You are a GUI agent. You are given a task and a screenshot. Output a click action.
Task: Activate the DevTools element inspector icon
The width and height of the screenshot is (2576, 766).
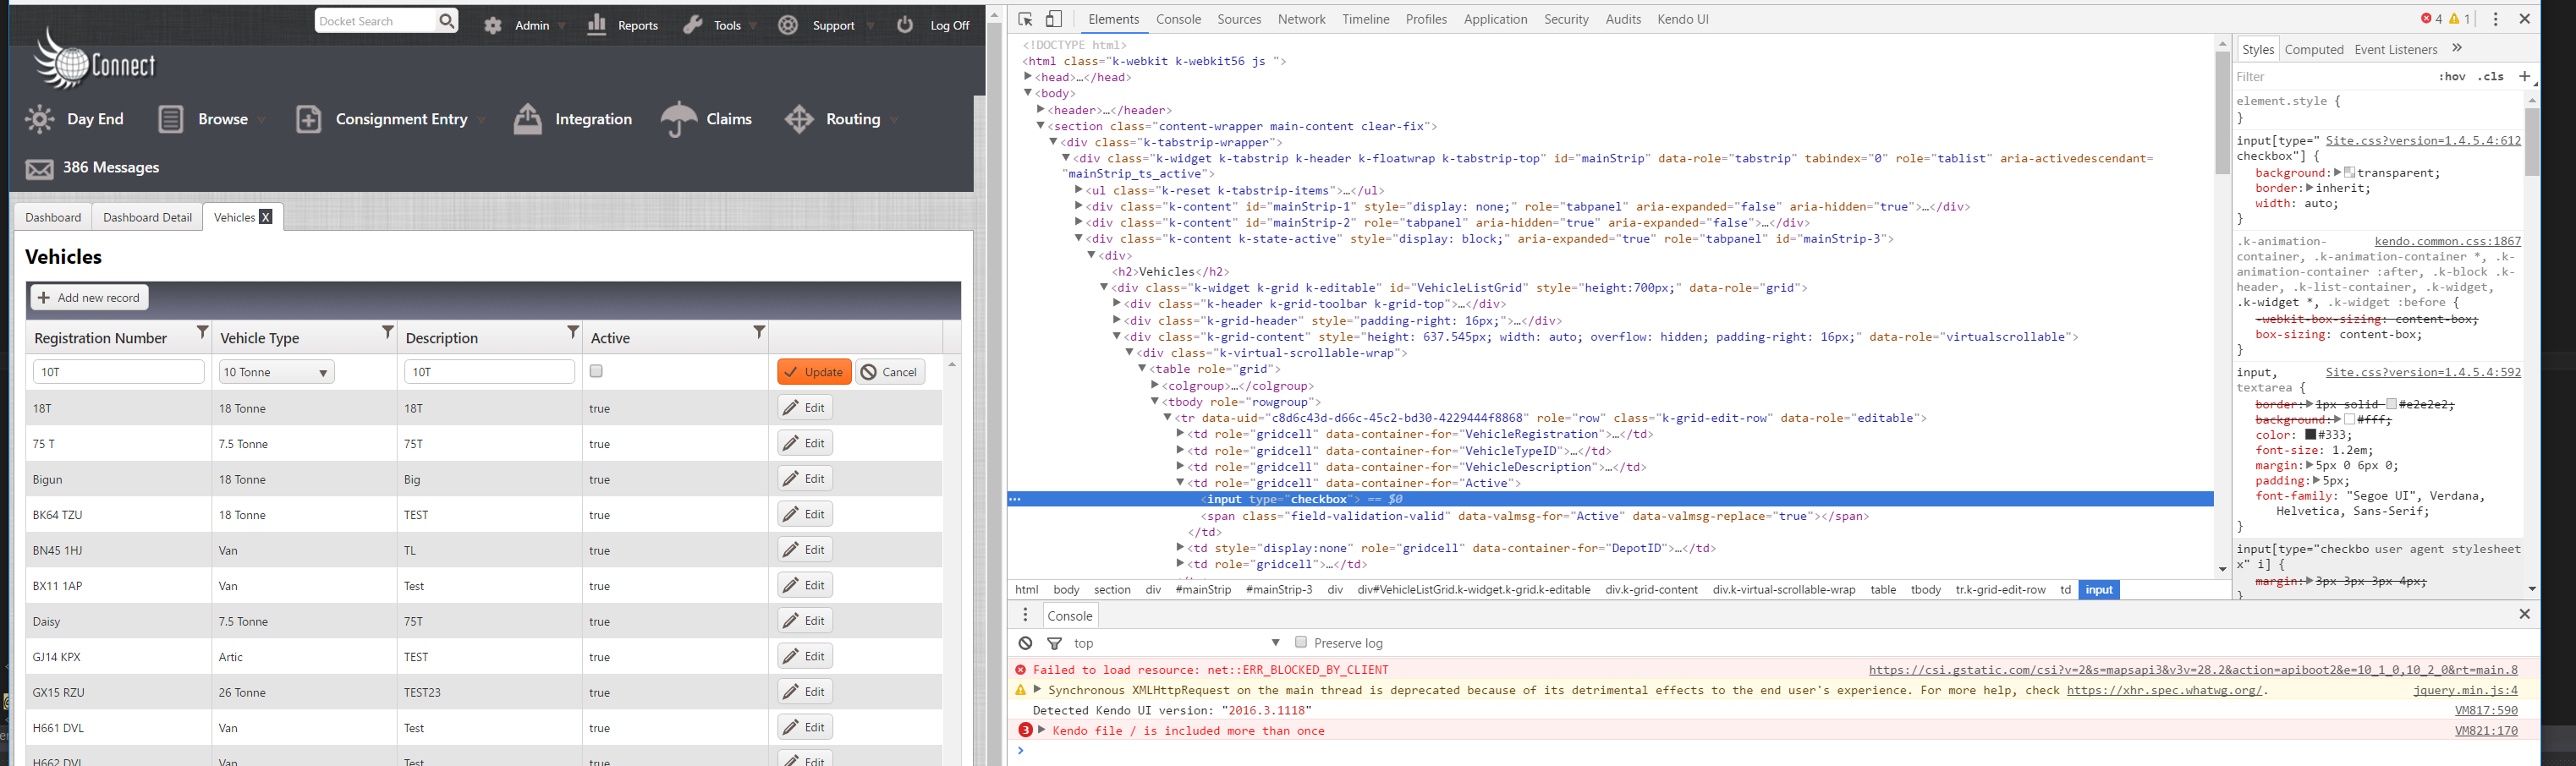(1025, 19)
